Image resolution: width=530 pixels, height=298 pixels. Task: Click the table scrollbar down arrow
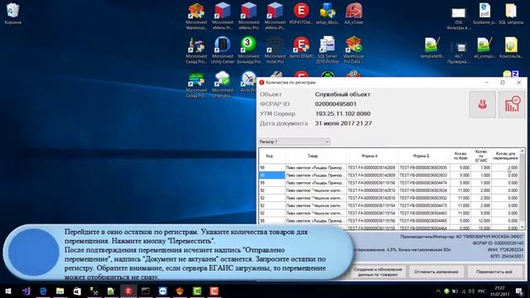522,227
